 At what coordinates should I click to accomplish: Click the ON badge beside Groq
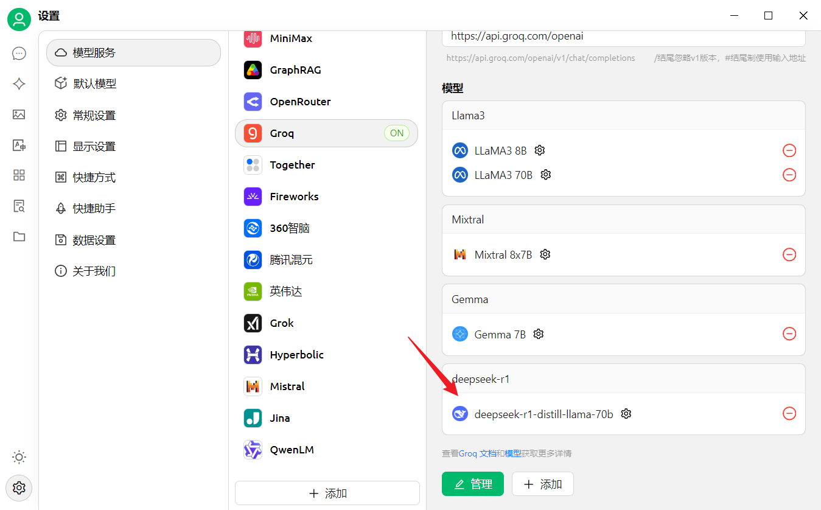pos(397,133)
